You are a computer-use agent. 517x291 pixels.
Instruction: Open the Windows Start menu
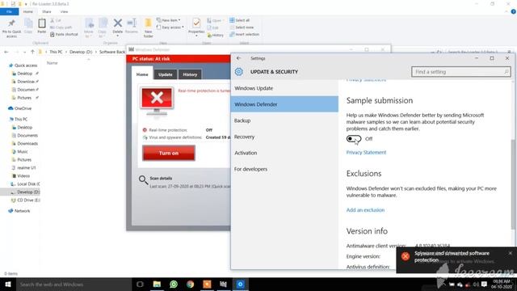pos(8,284)
